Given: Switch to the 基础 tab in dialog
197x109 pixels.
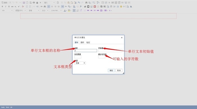Looking at the screenshot, I should pos(76,42).
